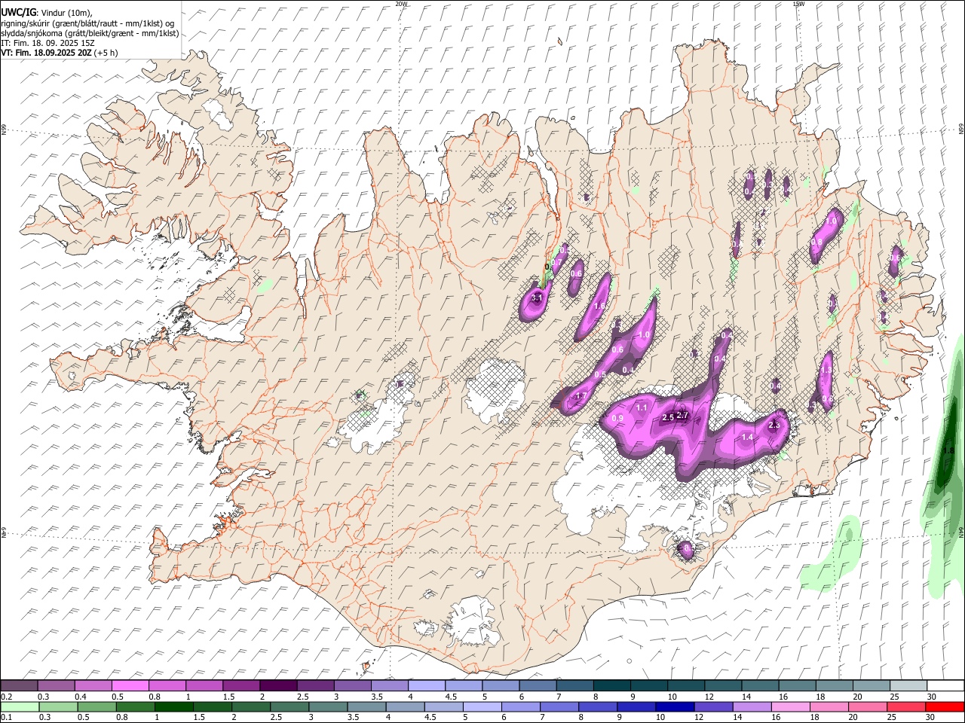The height and width of the screenshot is (723, 965).
Task: Click the white 30 swatch in upper scale
Action: click(945, 686)
